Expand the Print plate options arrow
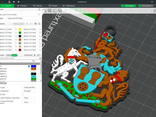 [x=139, y=6]
